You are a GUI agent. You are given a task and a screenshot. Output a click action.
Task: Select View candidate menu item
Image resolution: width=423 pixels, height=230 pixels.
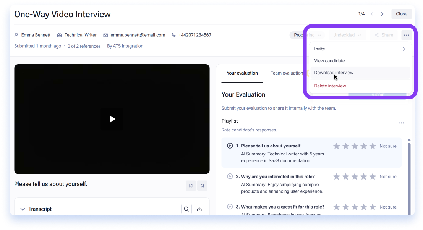pyautogui.click(x=360, y=61)
